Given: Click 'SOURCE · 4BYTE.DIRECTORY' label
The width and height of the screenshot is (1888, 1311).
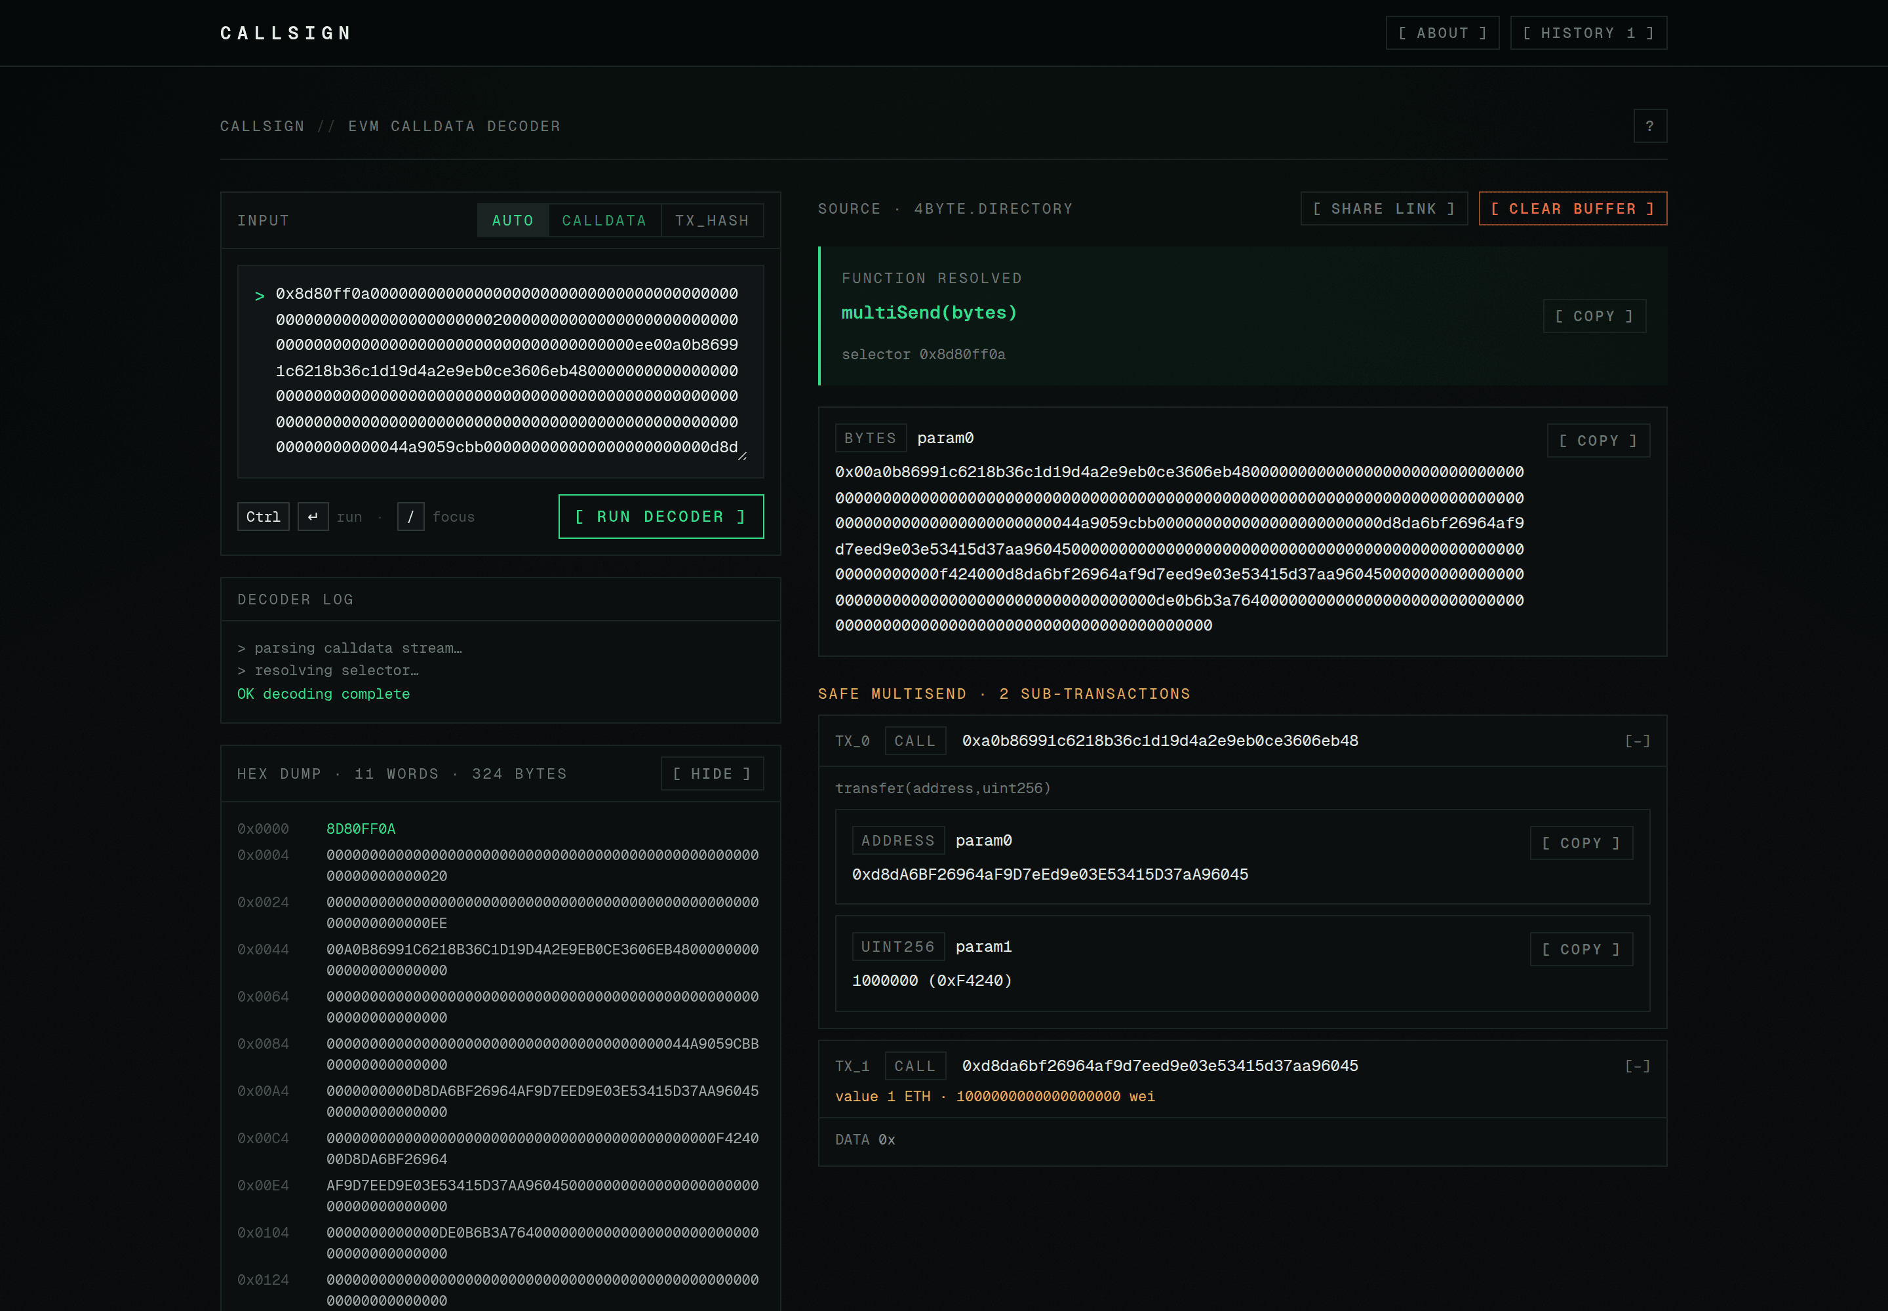Looking at the screenshot, I should [946, 208].
